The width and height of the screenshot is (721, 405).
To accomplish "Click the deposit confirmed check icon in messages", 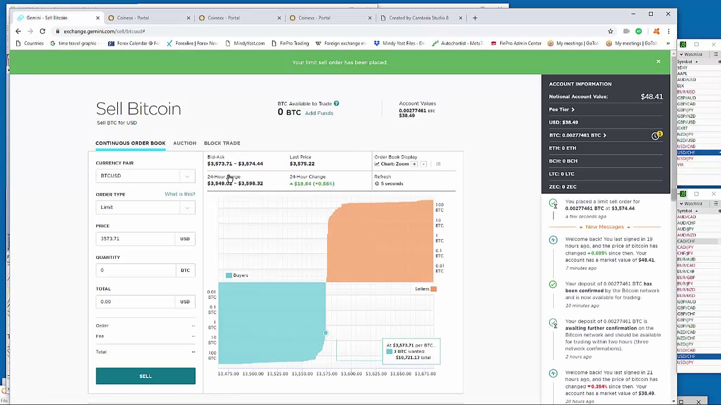I will click(553, 285).
